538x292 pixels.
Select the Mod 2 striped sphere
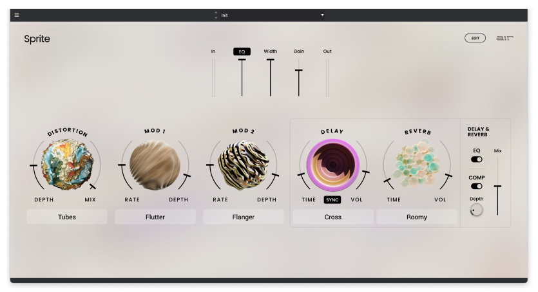point(244,165)
